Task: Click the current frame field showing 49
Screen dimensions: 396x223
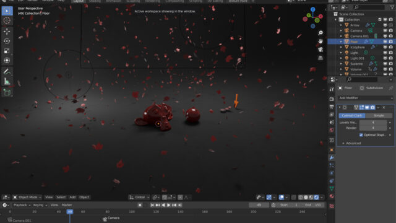Action: [259, 205]
